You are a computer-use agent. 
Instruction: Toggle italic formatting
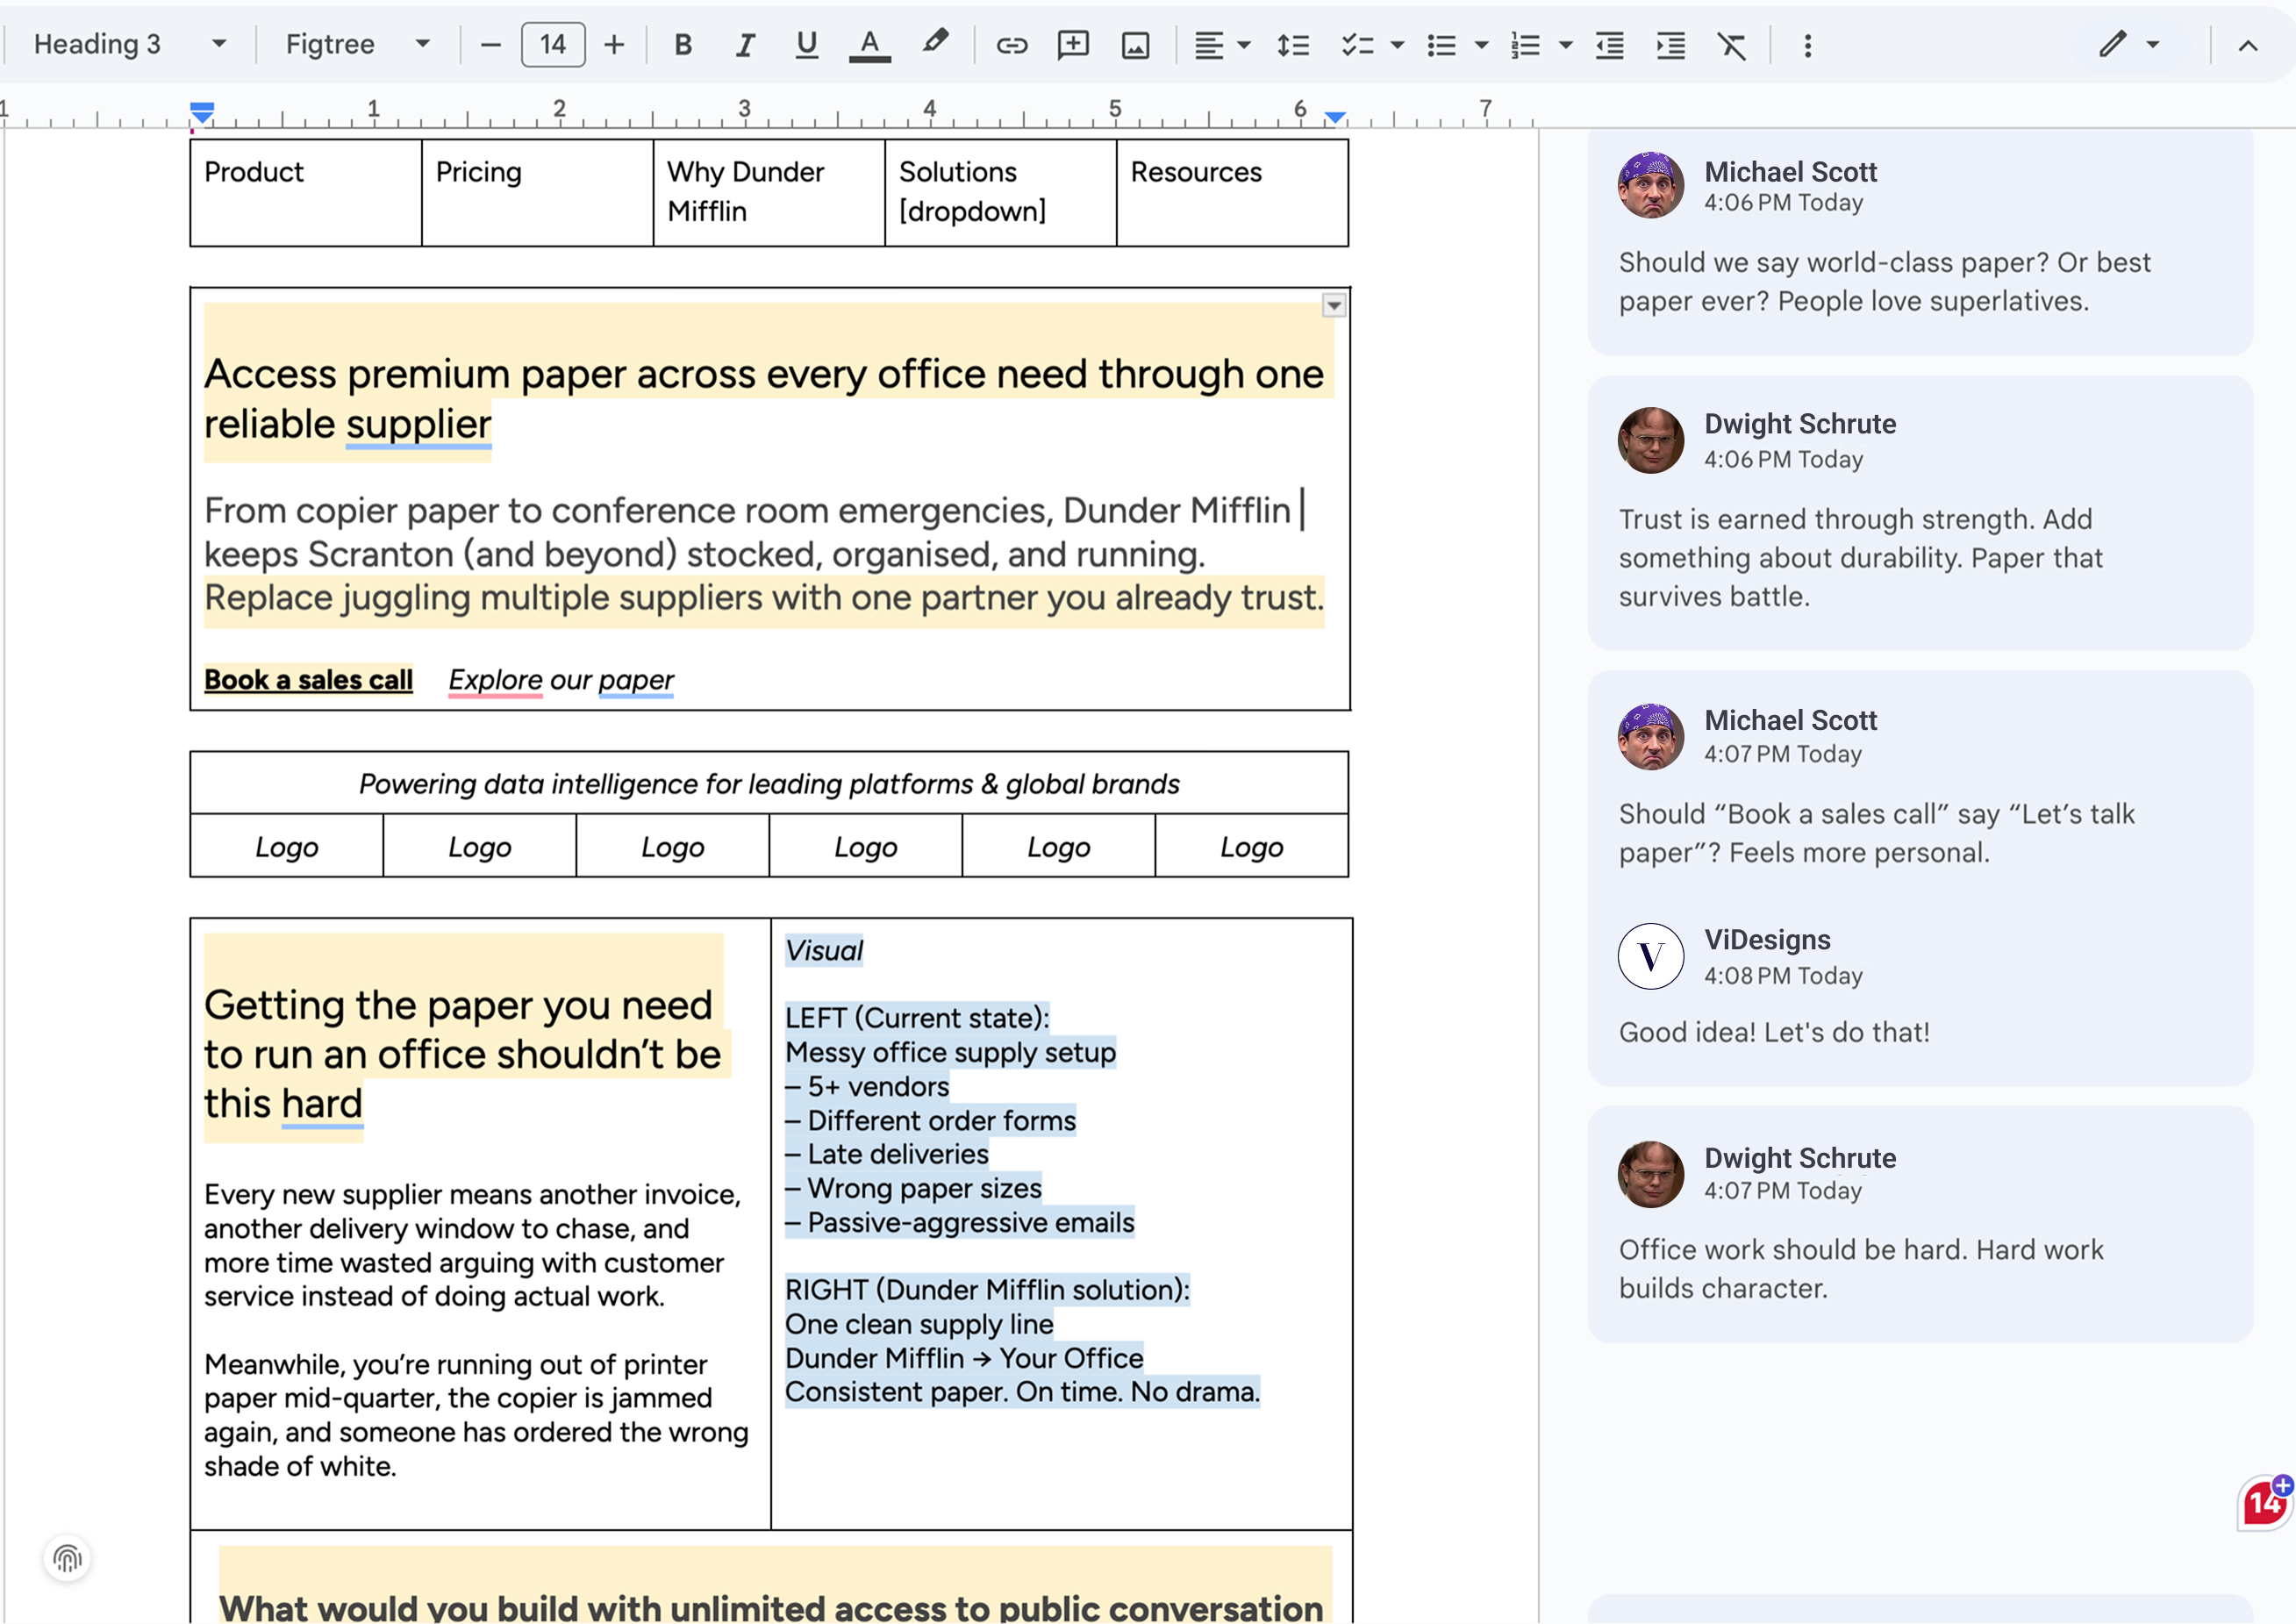click(x=745, y=45)
